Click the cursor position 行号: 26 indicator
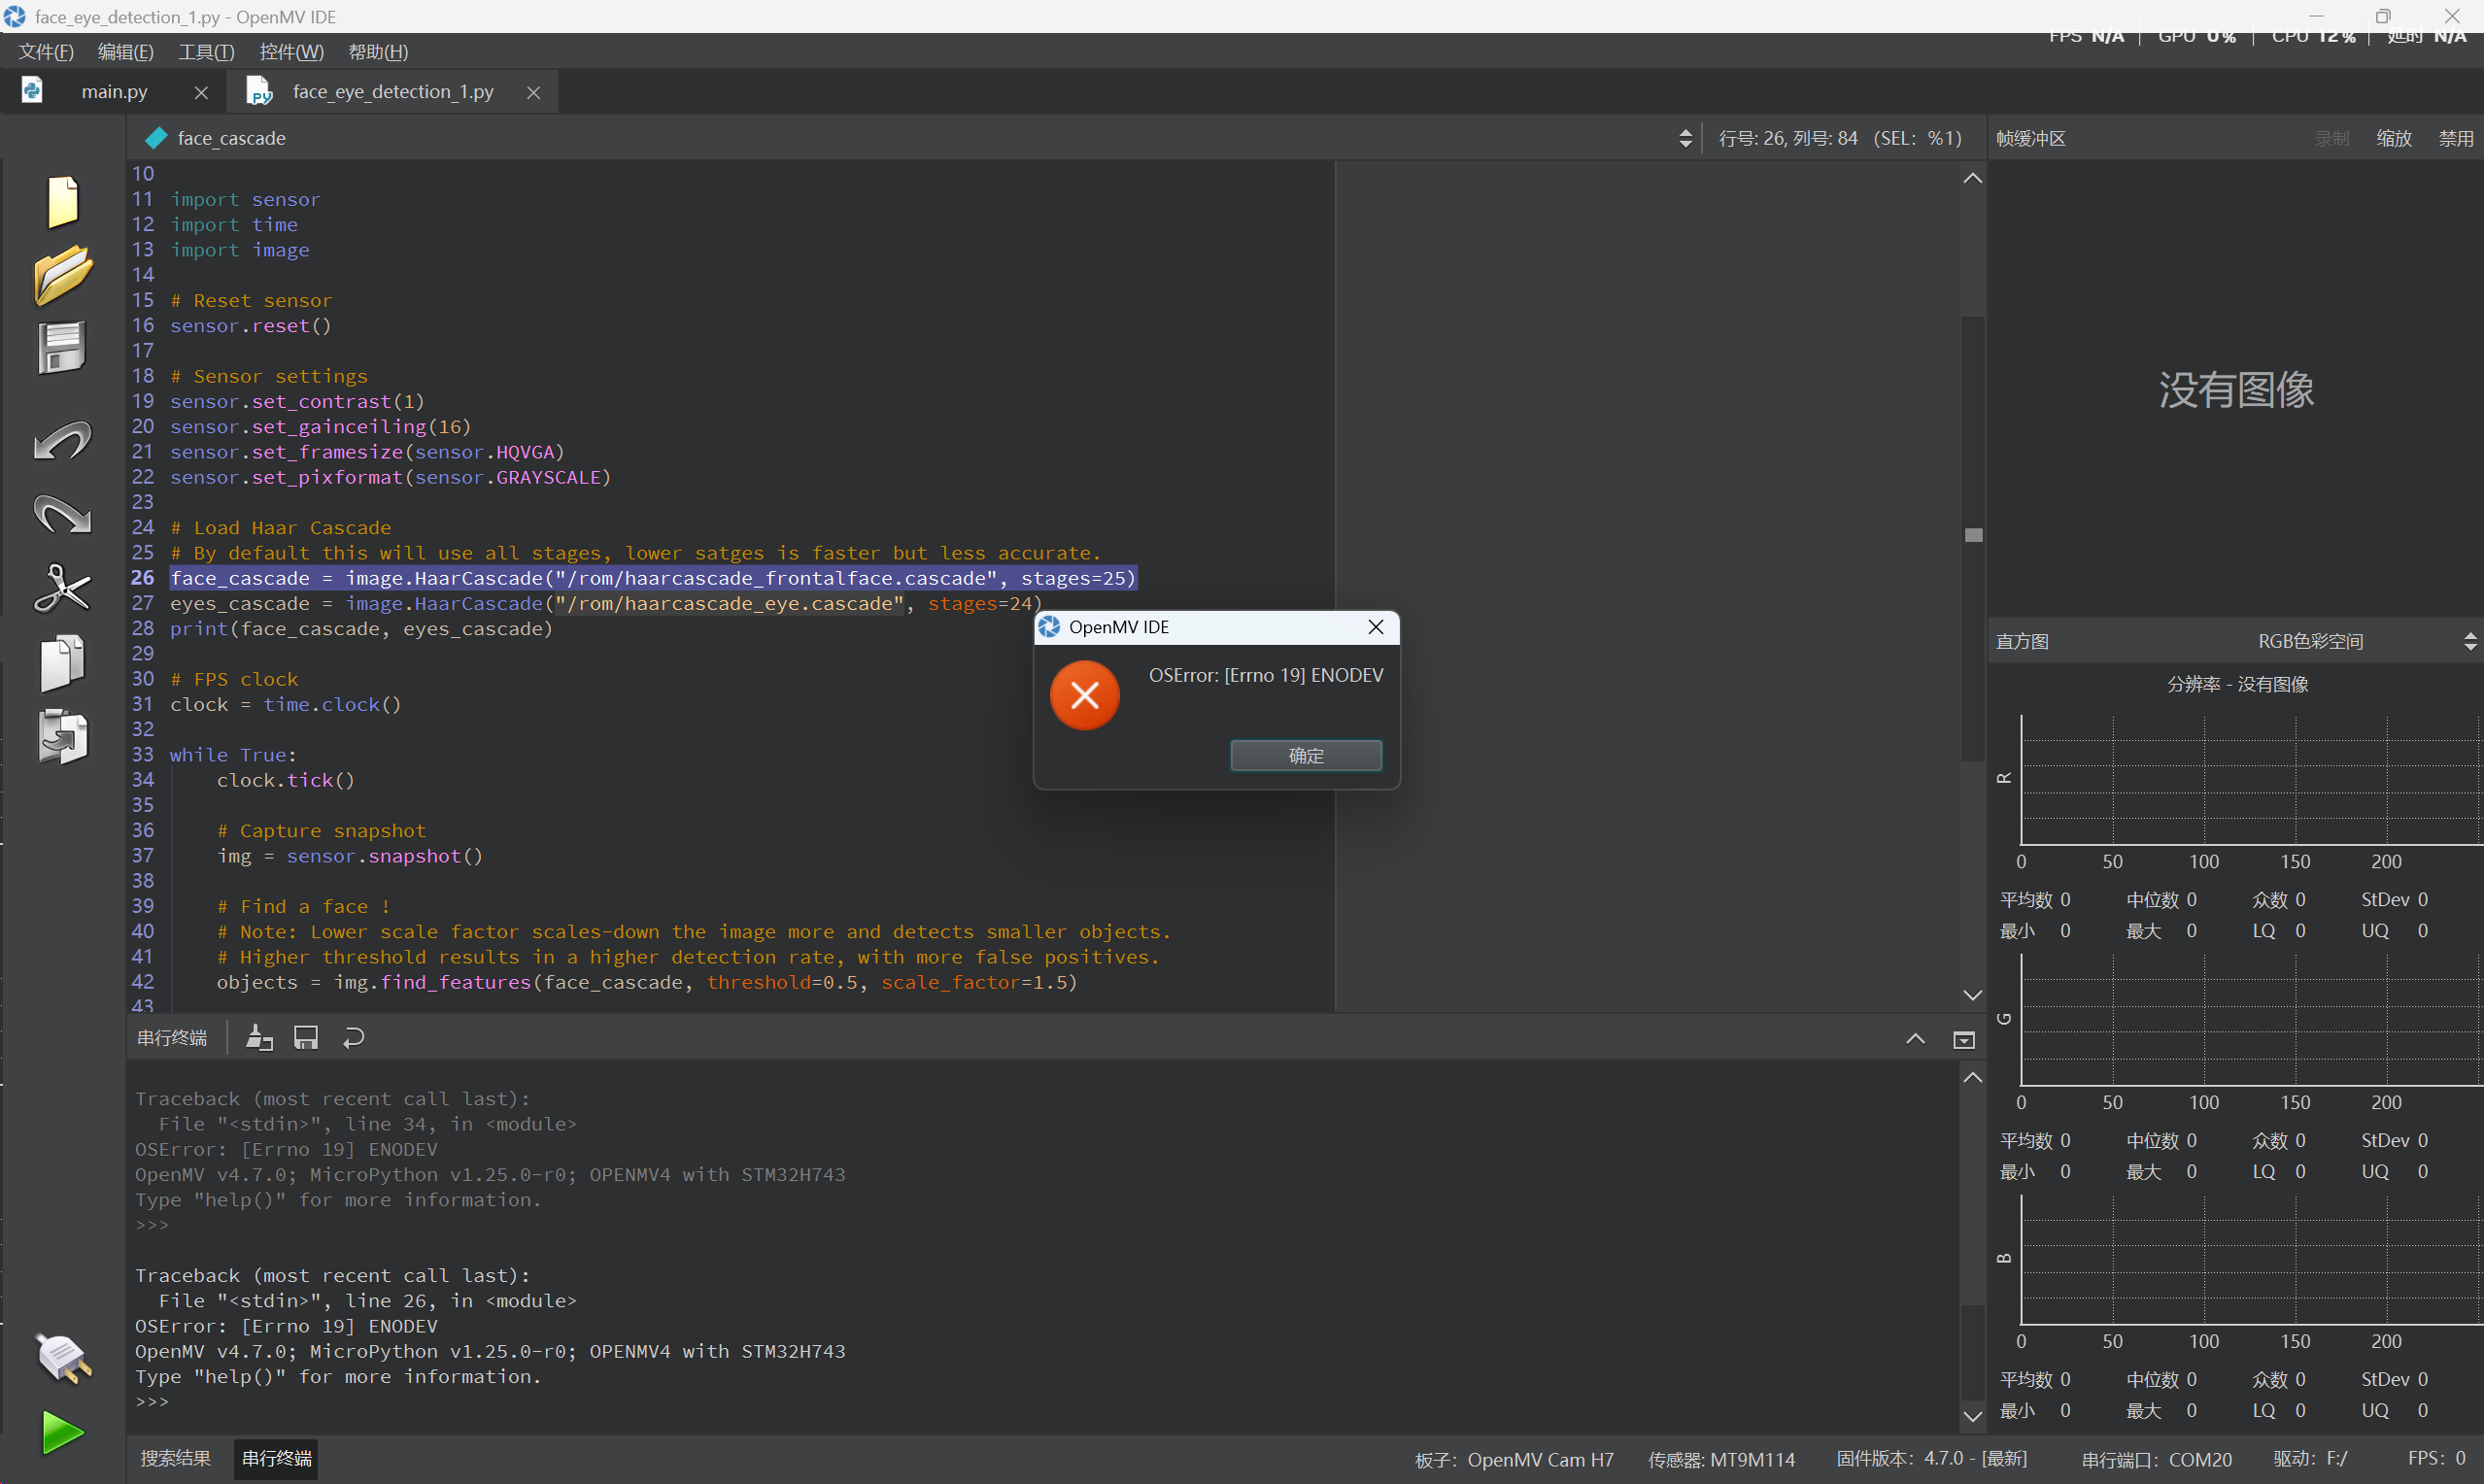2484x1484 pixels. coord(1840,138)
